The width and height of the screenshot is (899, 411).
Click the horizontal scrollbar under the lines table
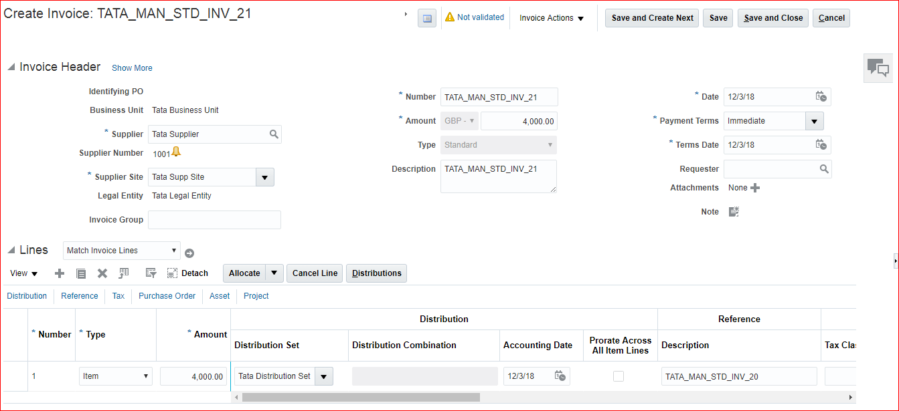pos(361,397)
